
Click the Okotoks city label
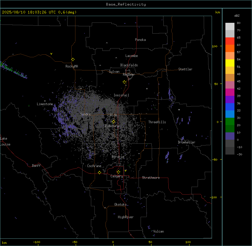(x=120, y=205)
